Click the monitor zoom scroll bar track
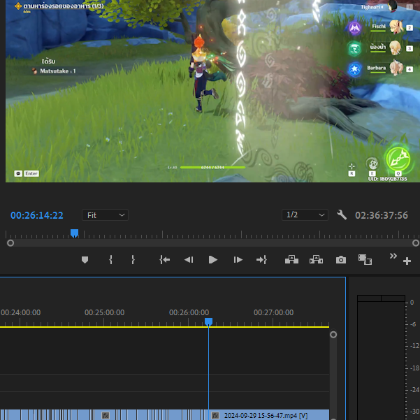420x420 pixels. tap(213, 243)
